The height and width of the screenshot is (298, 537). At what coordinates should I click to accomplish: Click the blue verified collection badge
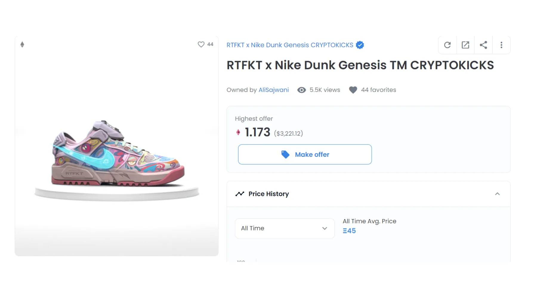[360, 45]
